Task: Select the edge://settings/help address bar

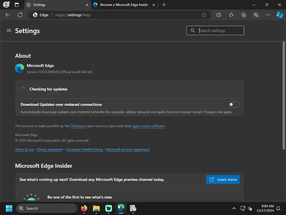Action: coord(120,15)
